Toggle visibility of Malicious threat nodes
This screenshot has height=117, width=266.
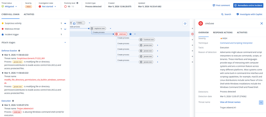[65, 29]
